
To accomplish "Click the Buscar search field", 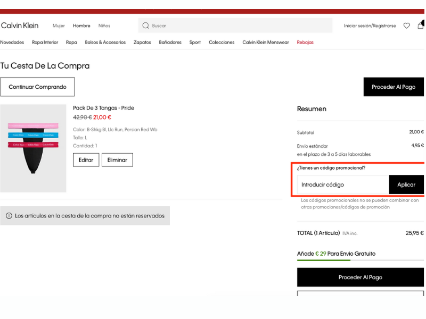I will 240,26.
